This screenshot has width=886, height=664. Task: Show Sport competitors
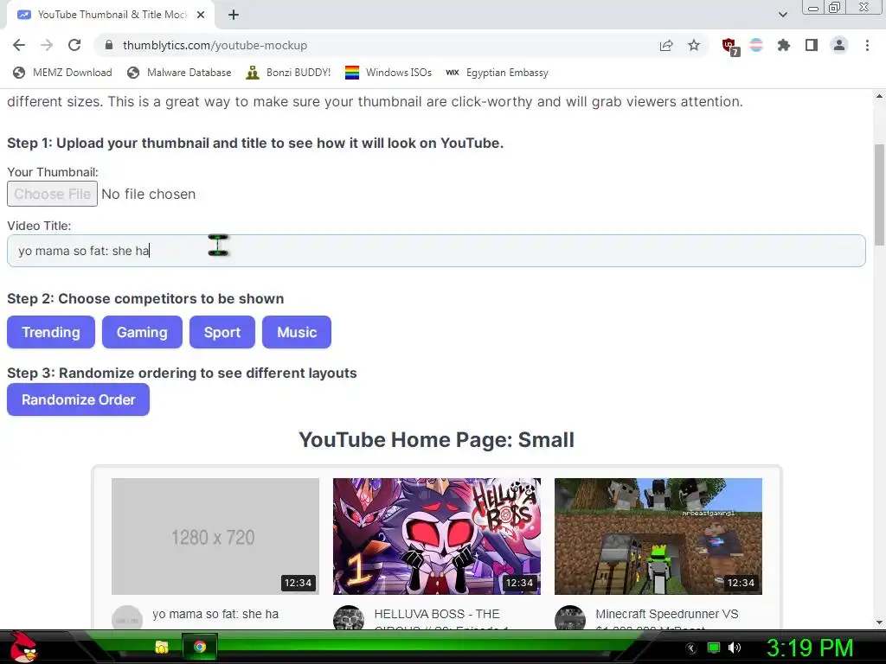(222, 332)
